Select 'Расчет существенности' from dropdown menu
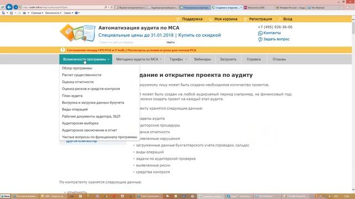The image size is (355, 199). point(82,75)
